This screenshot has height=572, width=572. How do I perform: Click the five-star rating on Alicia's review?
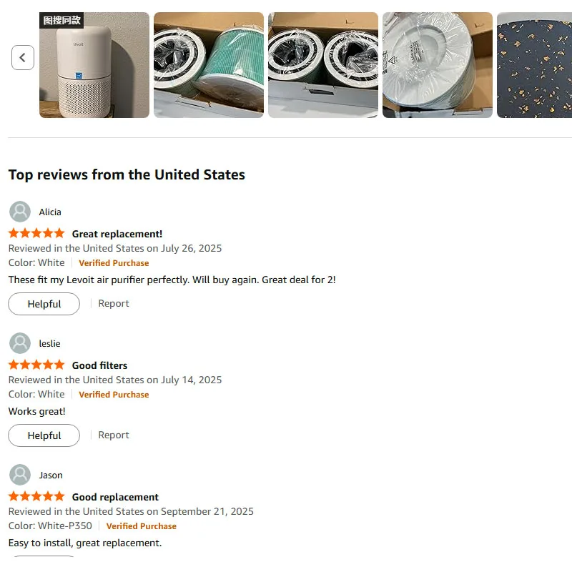point(36,234)
